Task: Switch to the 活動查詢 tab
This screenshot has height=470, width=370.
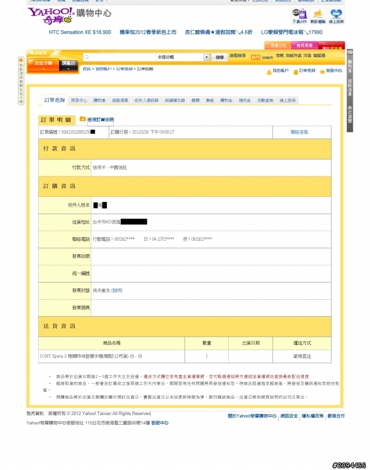Action: click(265, 100)
